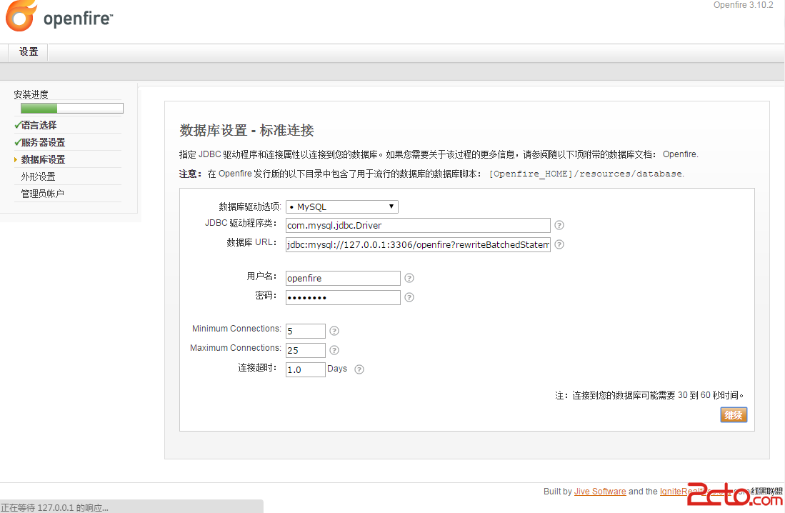
Task: Focus the database URL input field
Action: 418,244
